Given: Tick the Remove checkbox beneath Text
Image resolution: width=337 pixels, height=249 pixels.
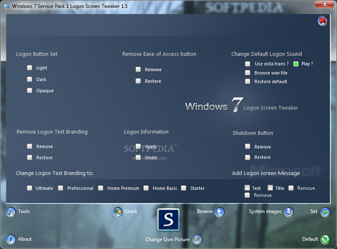Looking at the screenshot, I should [247, 195].
